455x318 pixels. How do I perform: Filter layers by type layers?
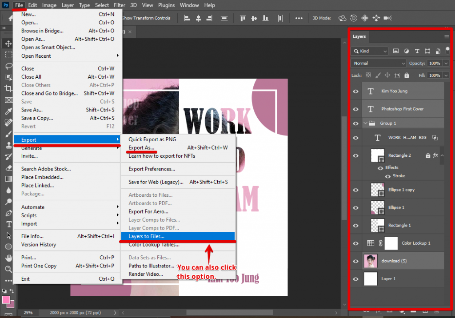click(417, 51)
